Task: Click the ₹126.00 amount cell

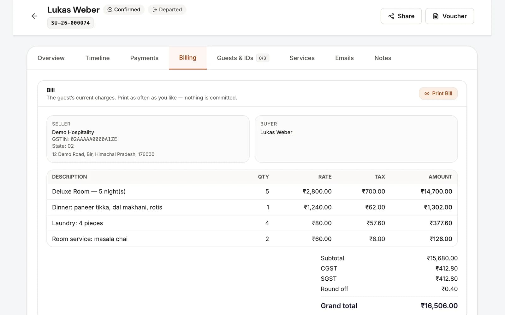Action: point(441,239)
